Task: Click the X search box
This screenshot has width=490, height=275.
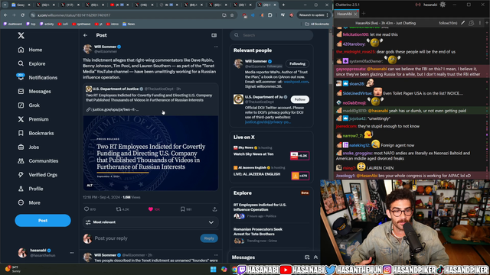Action: [x=272, y=35]
